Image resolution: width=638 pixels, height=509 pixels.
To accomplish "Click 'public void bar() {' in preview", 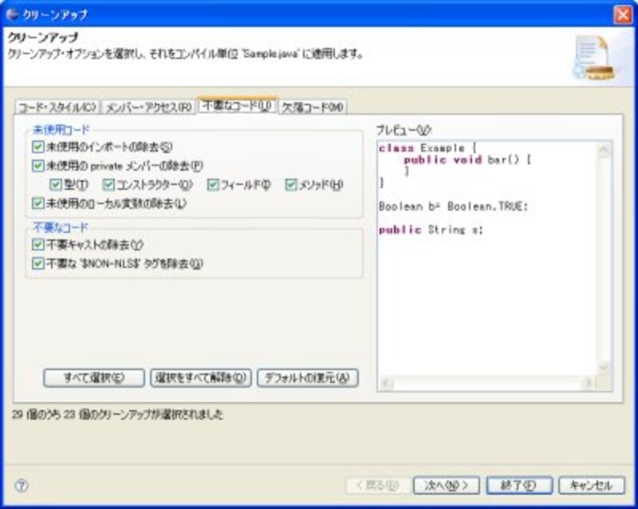I will 467,160.
